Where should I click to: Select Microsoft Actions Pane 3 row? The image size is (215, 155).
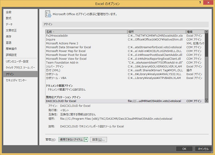pos(125,43)
